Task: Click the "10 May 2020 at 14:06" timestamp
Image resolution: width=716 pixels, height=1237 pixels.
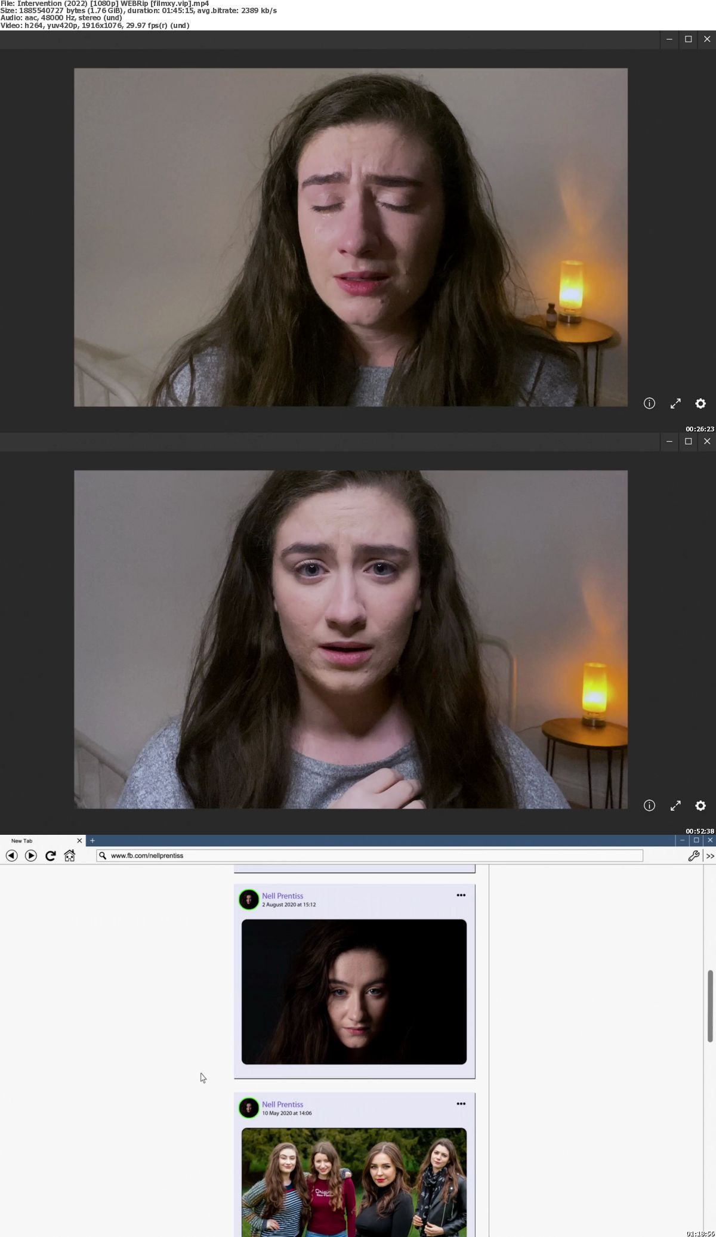Action: click(x=287, y=1113)
